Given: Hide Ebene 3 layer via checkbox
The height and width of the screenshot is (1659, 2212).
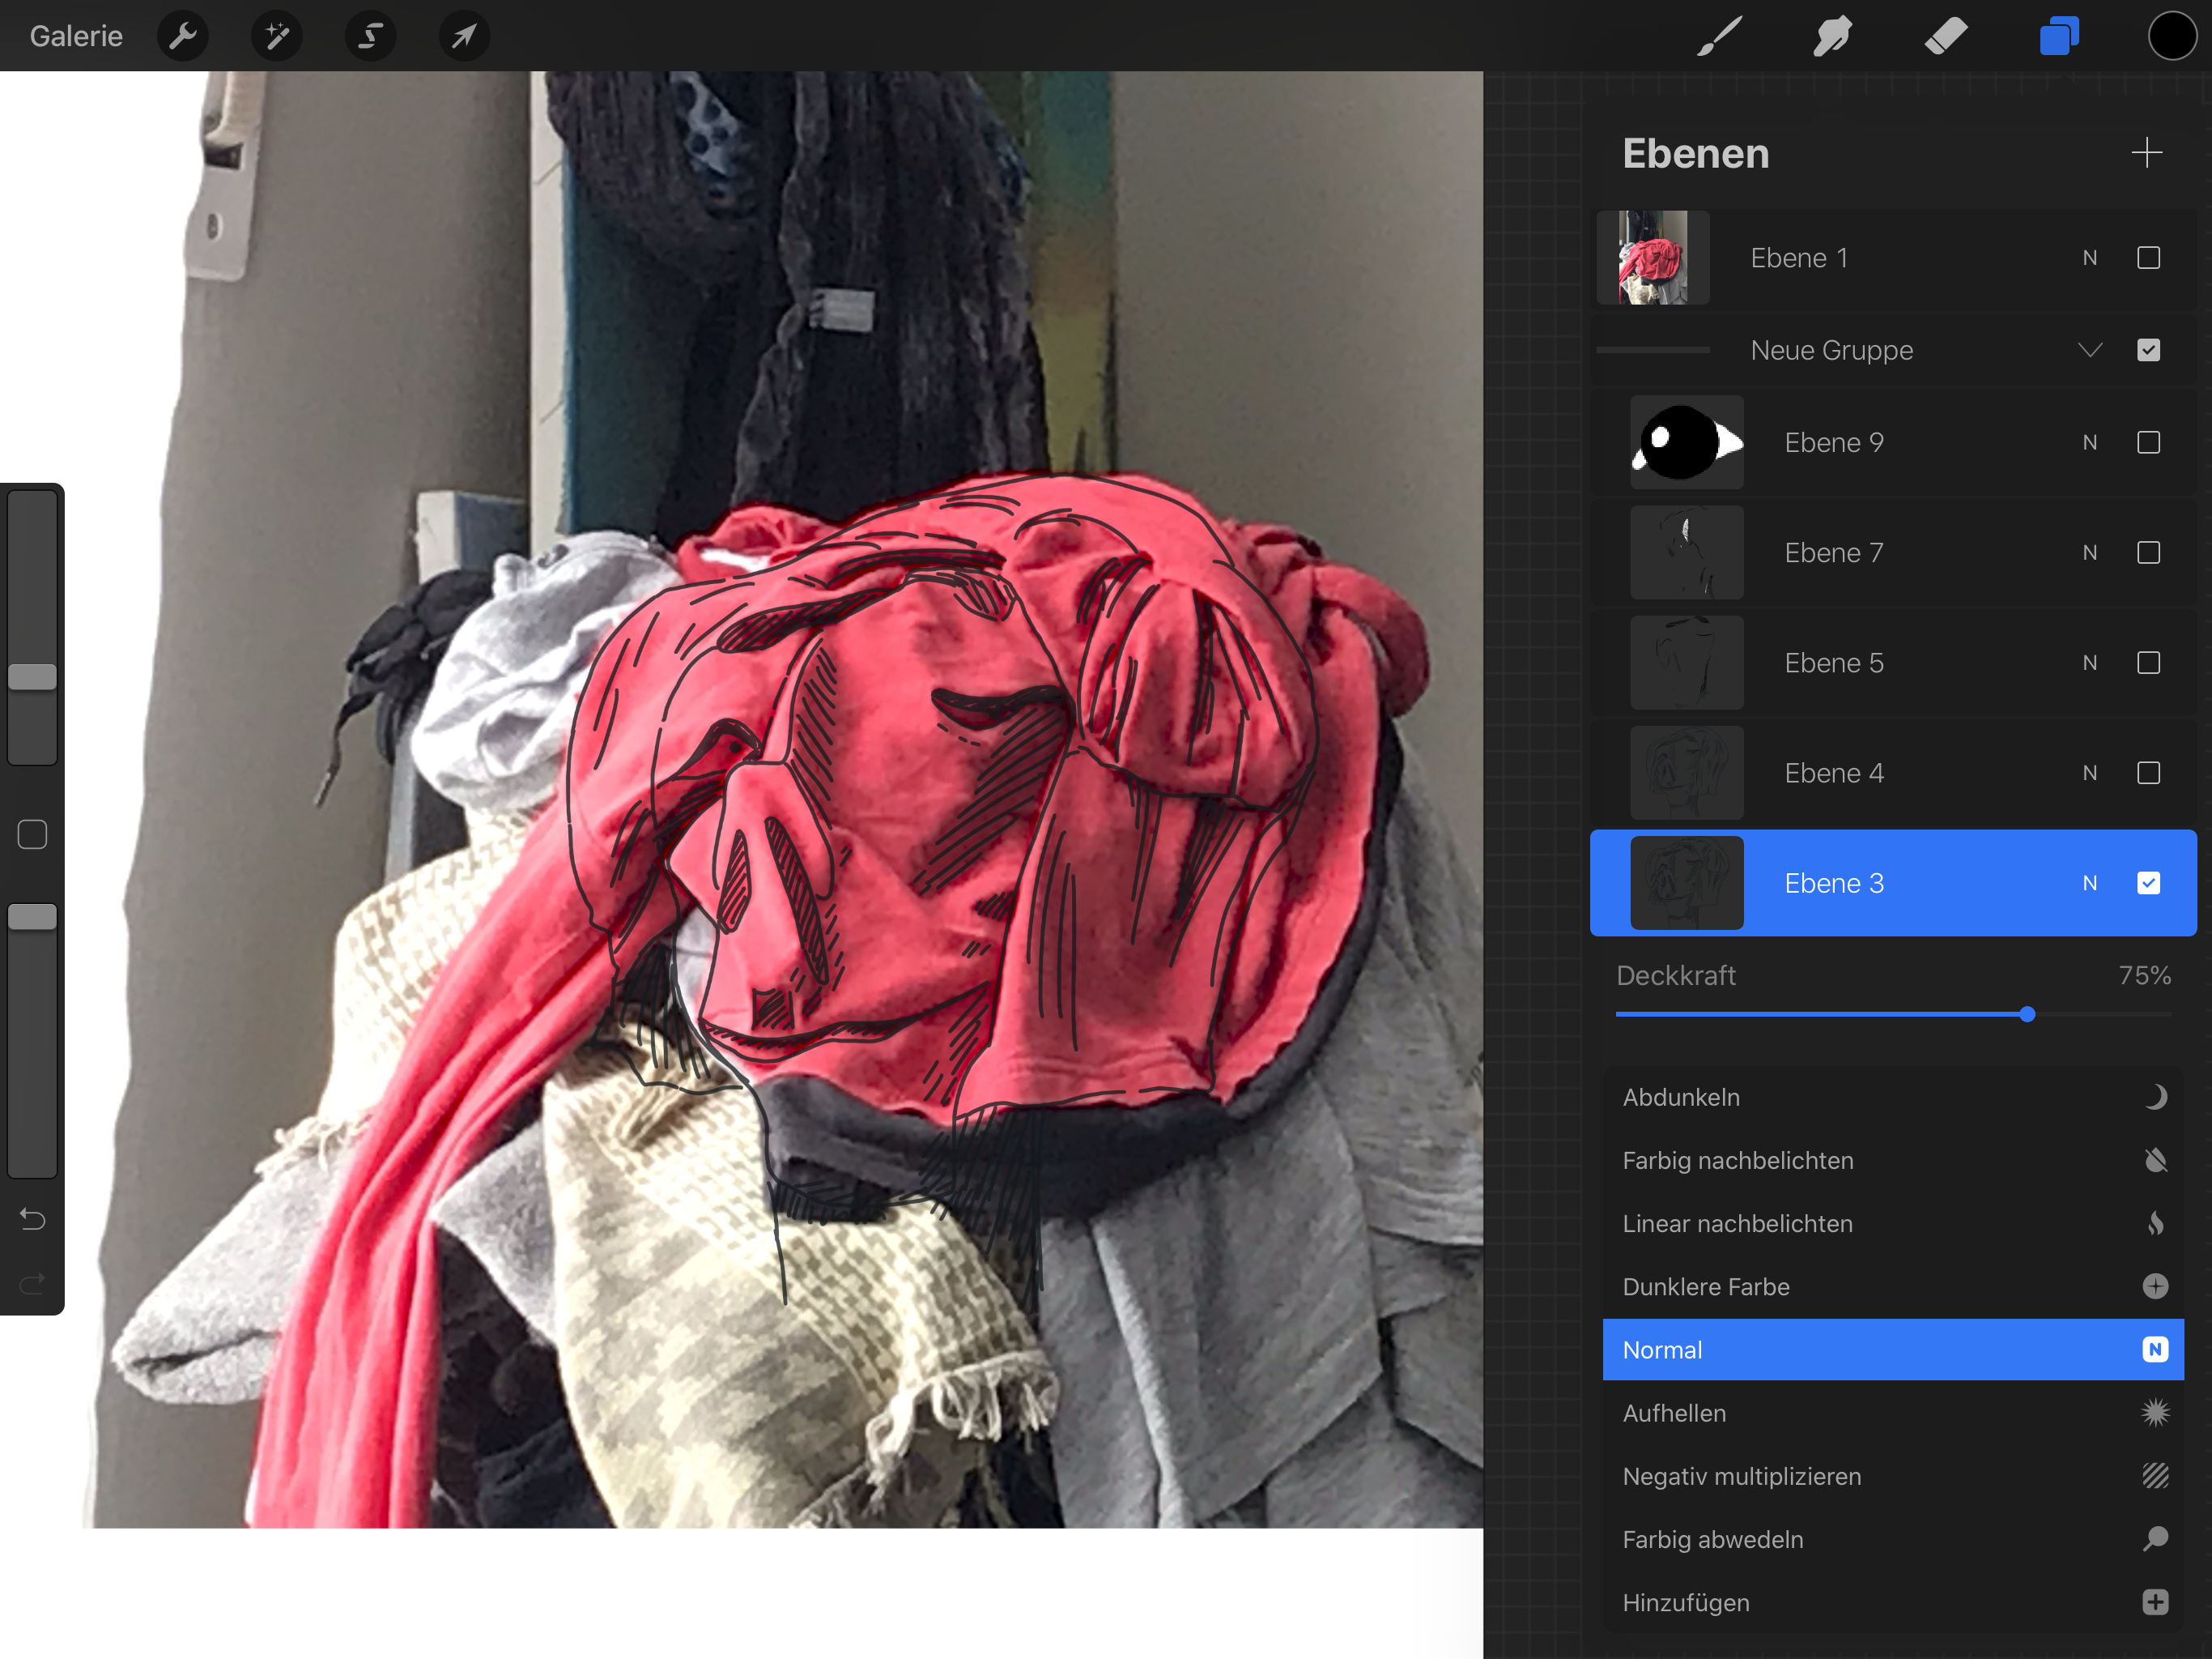Looking at the screenshot, I should 2148,882.
